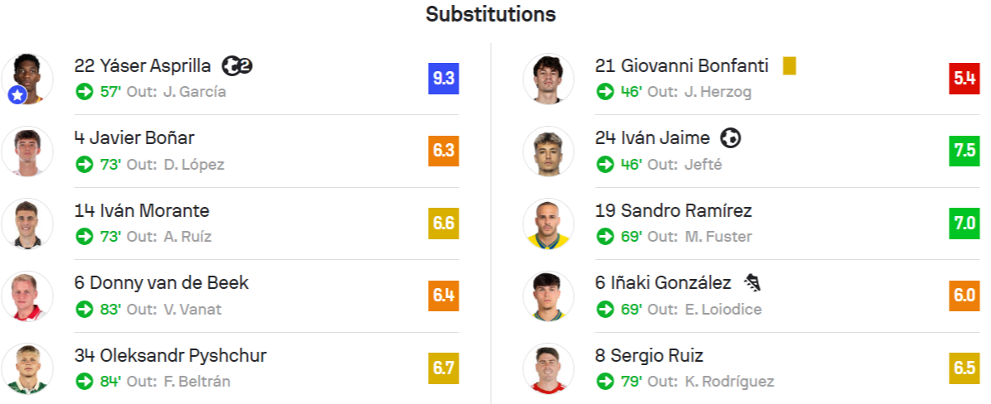Click the goal ball icon beside Iván Jaime

731,138
